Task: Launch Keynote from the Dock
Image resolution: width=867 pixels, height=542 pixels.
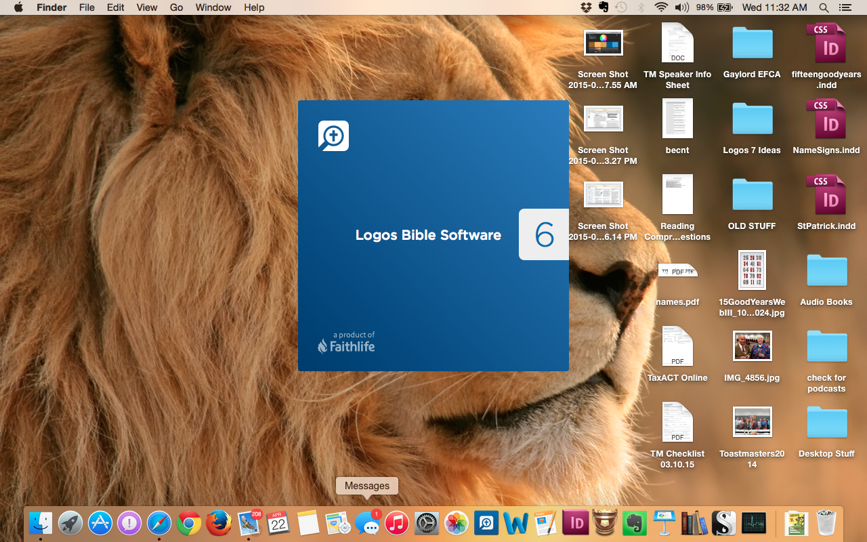Action: coord(665,523)
